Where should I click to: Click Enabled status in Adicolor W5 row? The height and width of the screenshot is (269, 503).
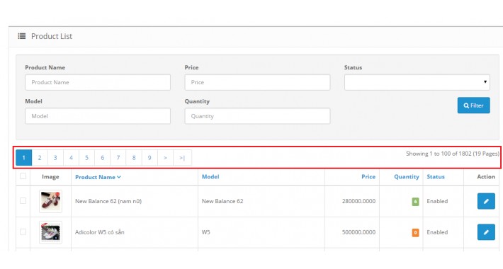pos(437,232)
